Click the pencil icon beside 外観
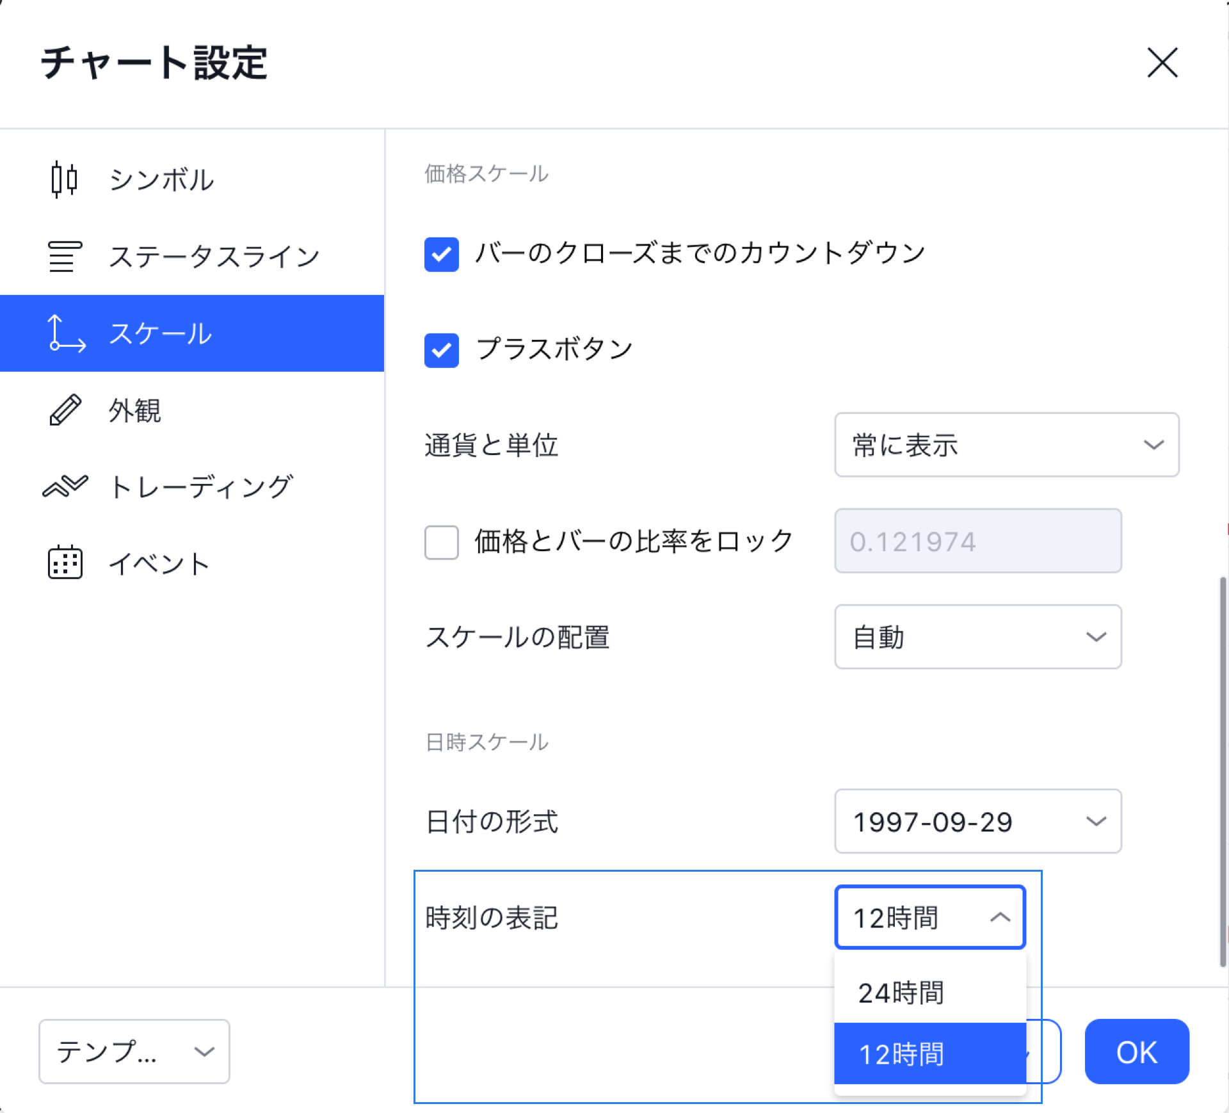Image resolution: width=1229 pixels, height=1113 pixels. (x=65, y=410)
